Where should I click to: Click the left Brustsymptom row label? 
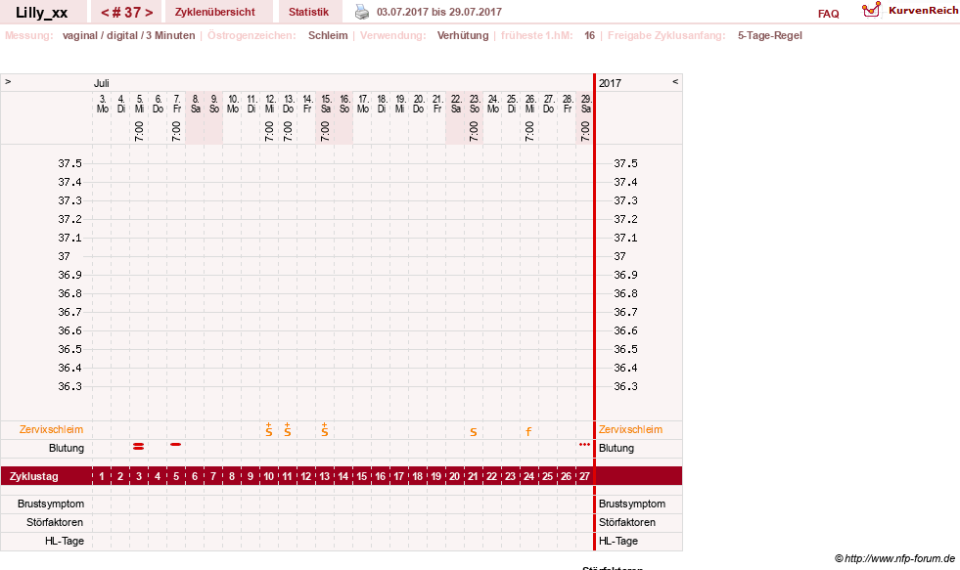tap(51, 504)
